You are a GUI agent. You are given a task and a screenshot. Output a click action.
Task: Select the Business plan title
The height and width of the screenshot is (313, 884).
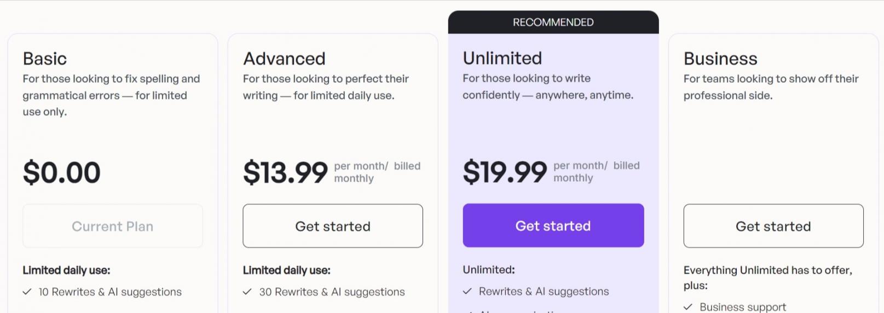coord(720,59)
